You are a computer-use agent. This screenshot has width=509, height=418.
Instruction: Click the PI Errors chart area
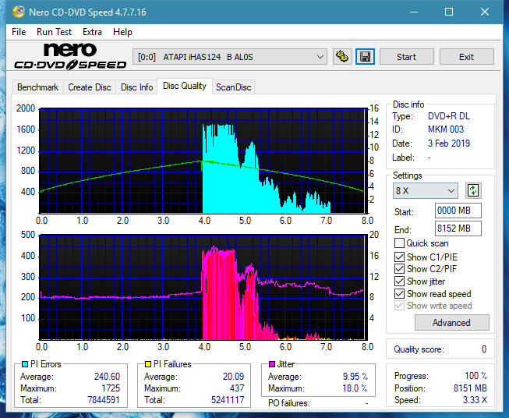[203, 161]
